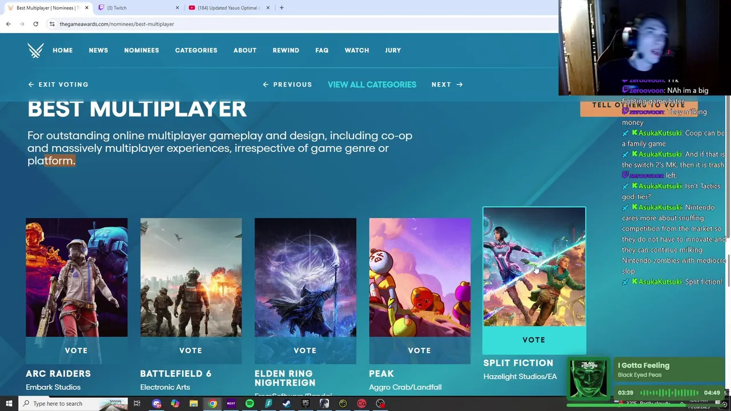Close the Best Multiplayer tab
The height and width of the screenshot is (411, 731).
[86, 7]
